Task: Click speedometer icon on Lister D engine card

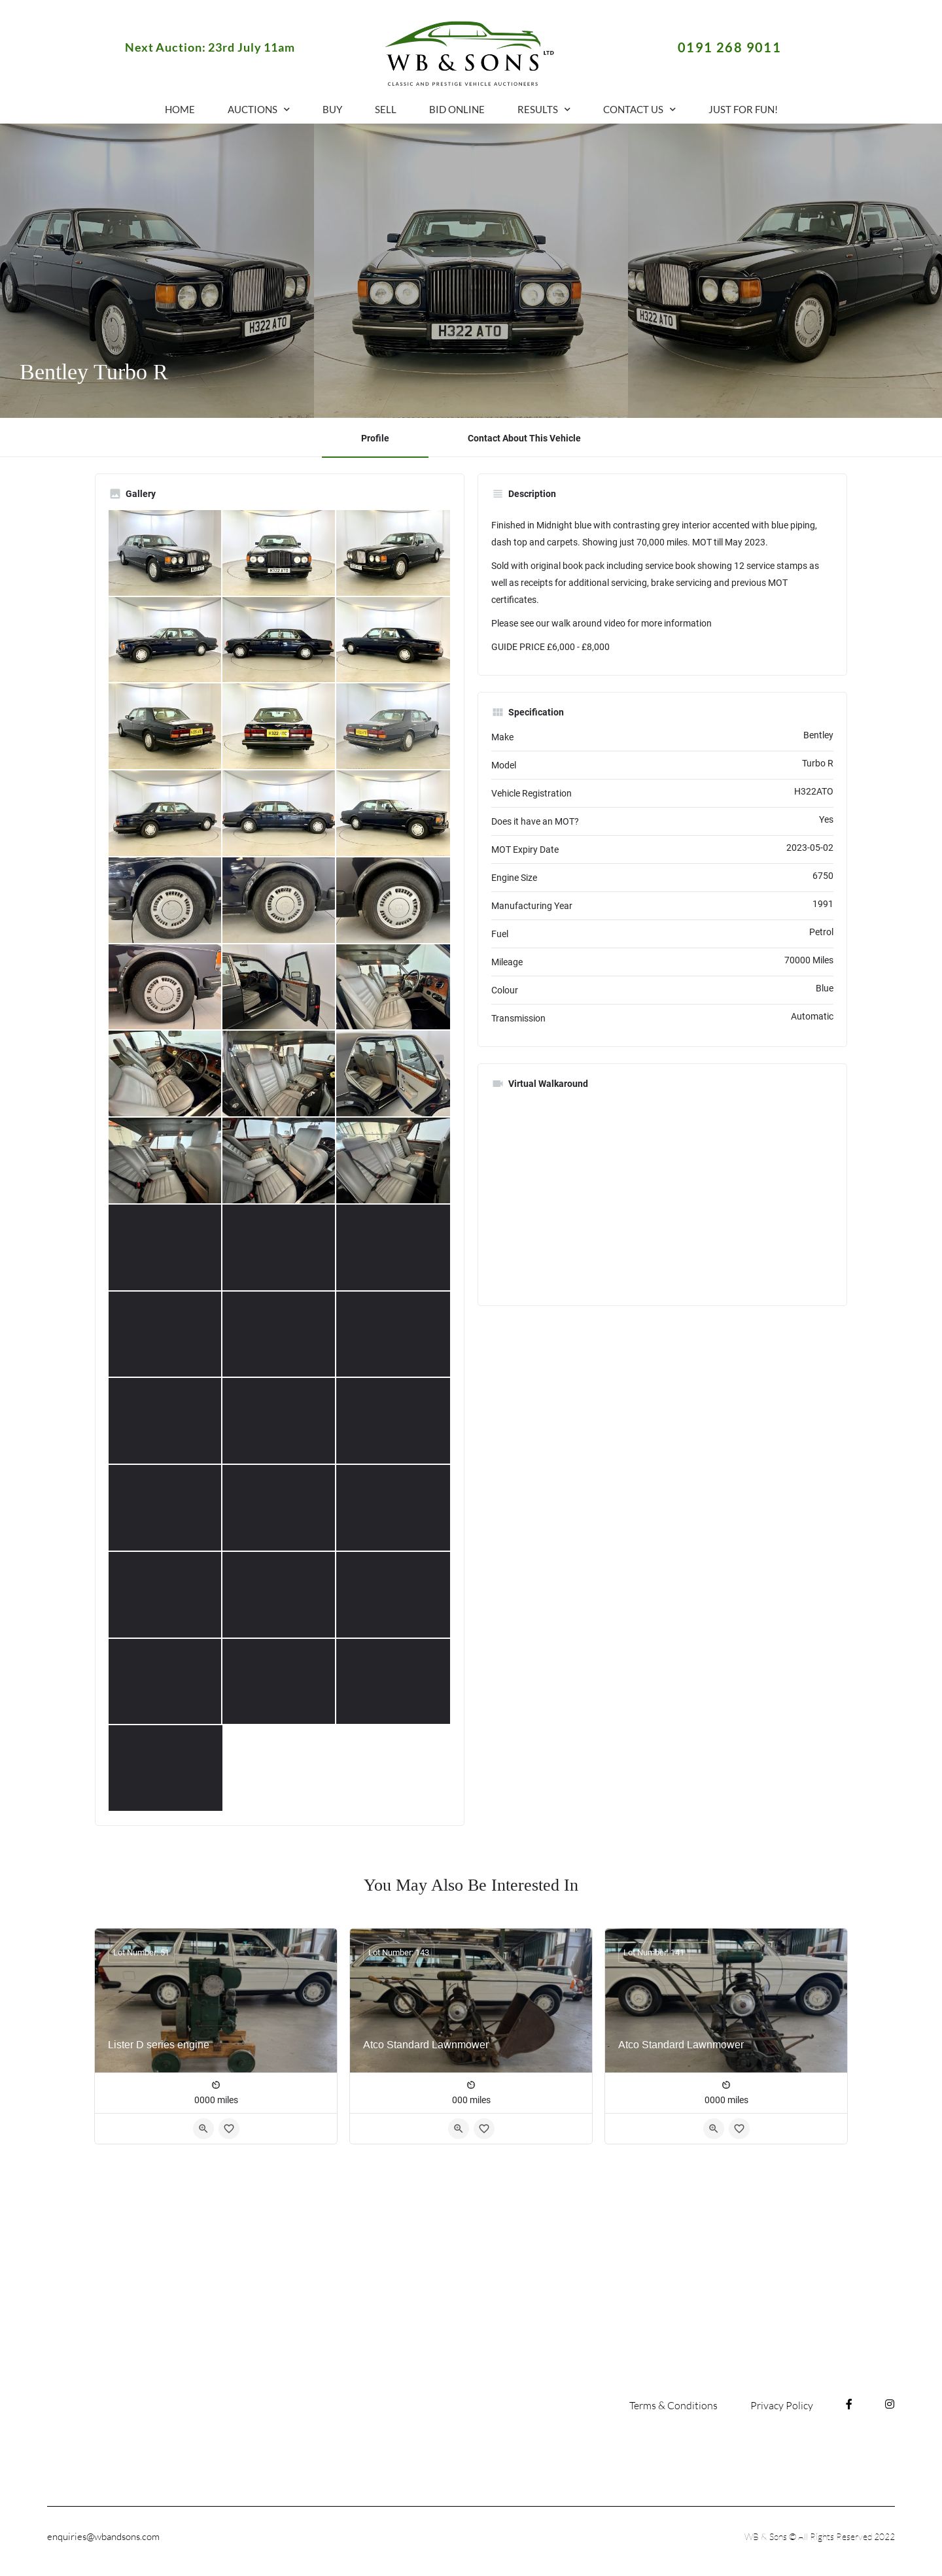Action: click(216, 2085)
